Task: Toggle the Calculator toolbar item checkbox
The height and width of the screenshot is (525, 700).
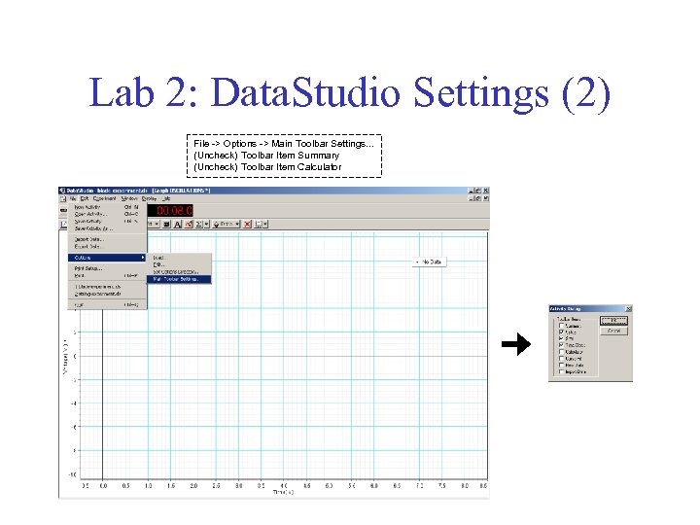Action: pos(562,352)
